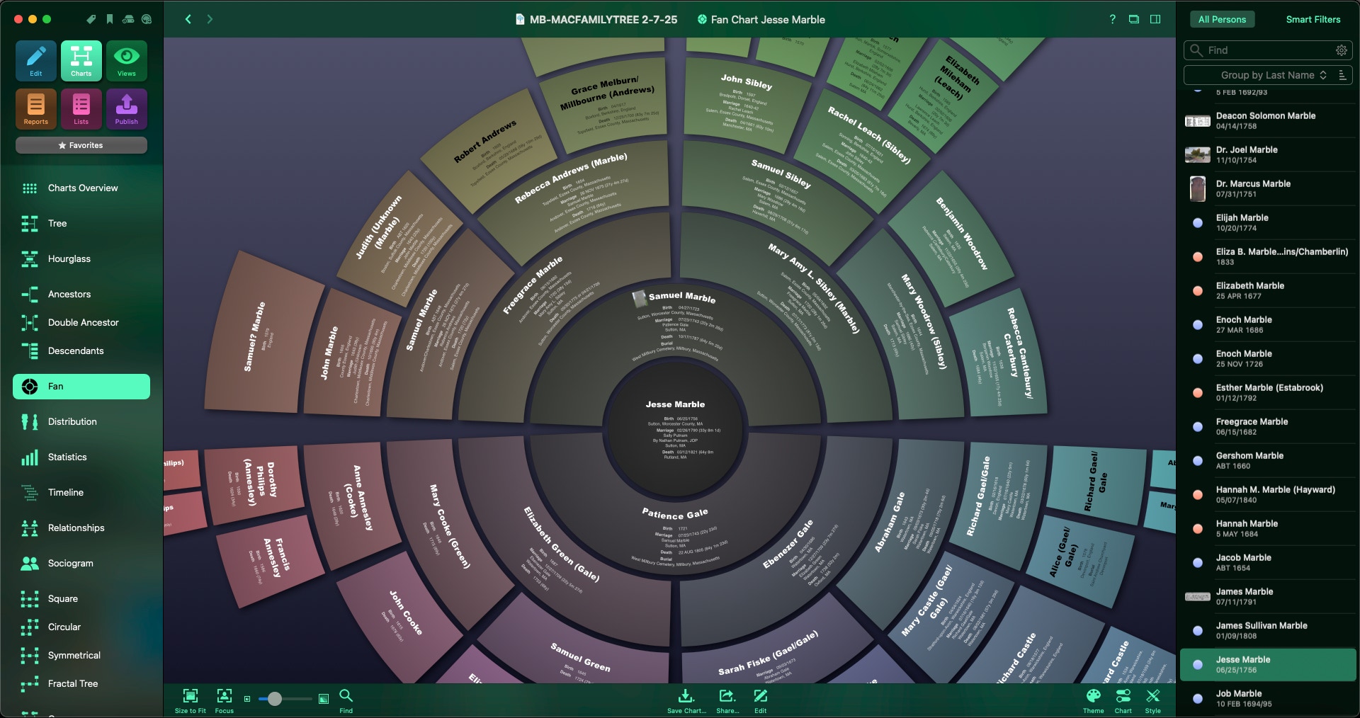Open the Publish section
The height and width of the screenshot is (718, 1360).
click(x=127, y=109)
